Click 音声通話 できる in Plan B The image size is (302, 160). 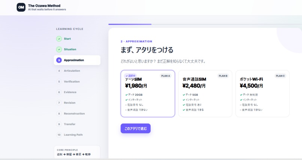(193, 110)
